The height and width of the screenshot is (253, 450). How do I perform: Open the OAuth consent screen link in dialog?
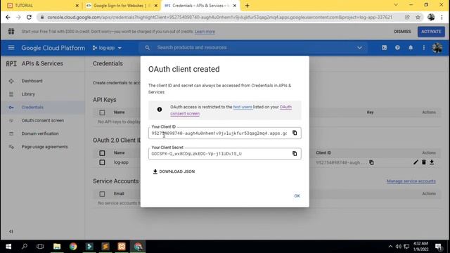[231, 110]
